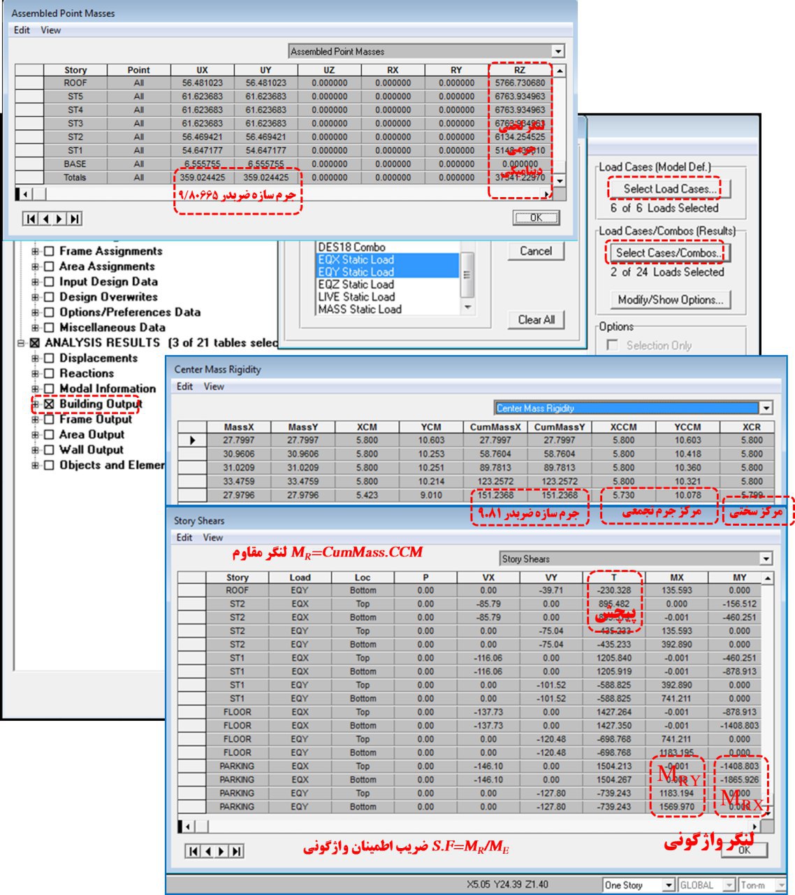
Task: Open Edit menu in Story Shears window
Action: 184,538
